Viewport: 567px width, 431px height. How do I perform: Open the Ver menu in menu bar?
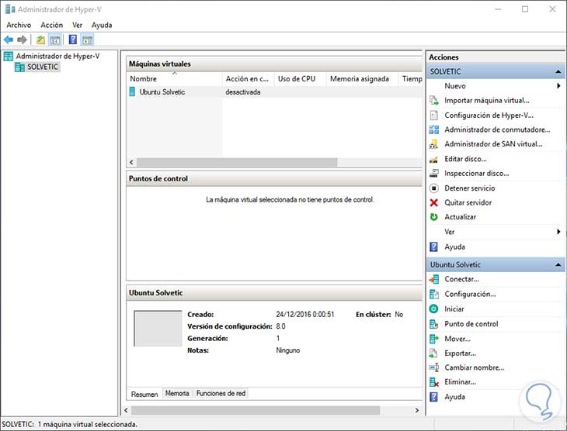point(77,25)
